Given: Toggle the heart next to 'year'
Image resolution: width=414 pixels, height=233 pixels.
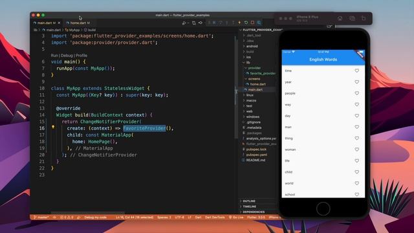Looking at the screenshot, I should tap(356, 82).
